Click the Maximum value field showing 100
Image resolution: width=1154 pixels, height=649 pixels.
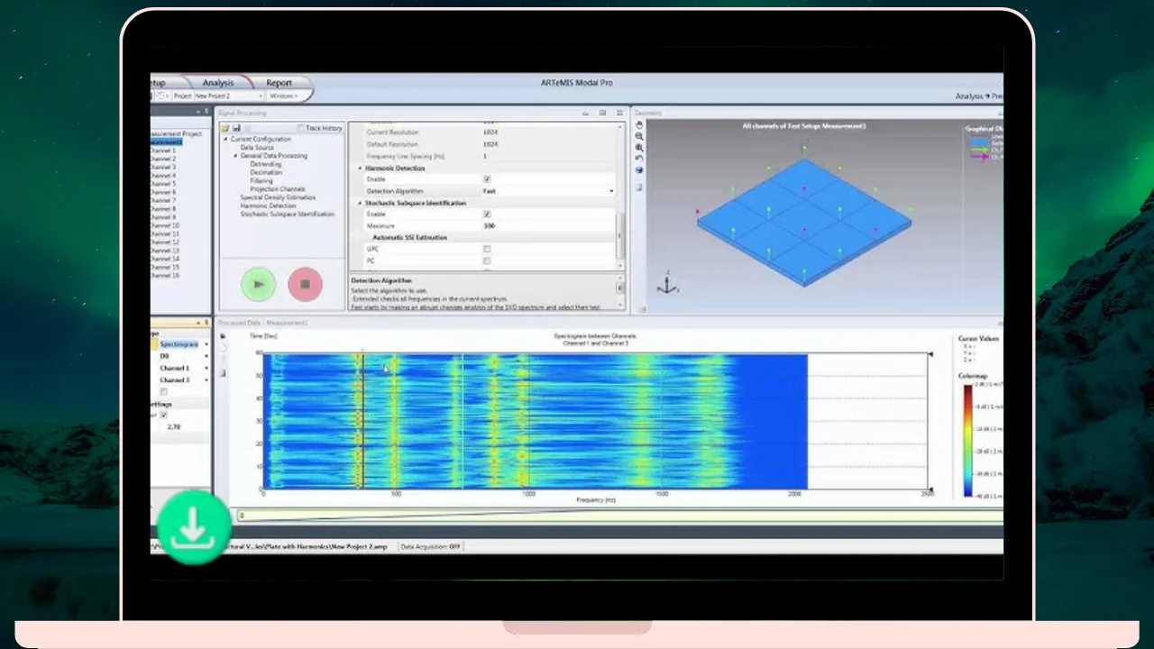click(x=548, y=226)
